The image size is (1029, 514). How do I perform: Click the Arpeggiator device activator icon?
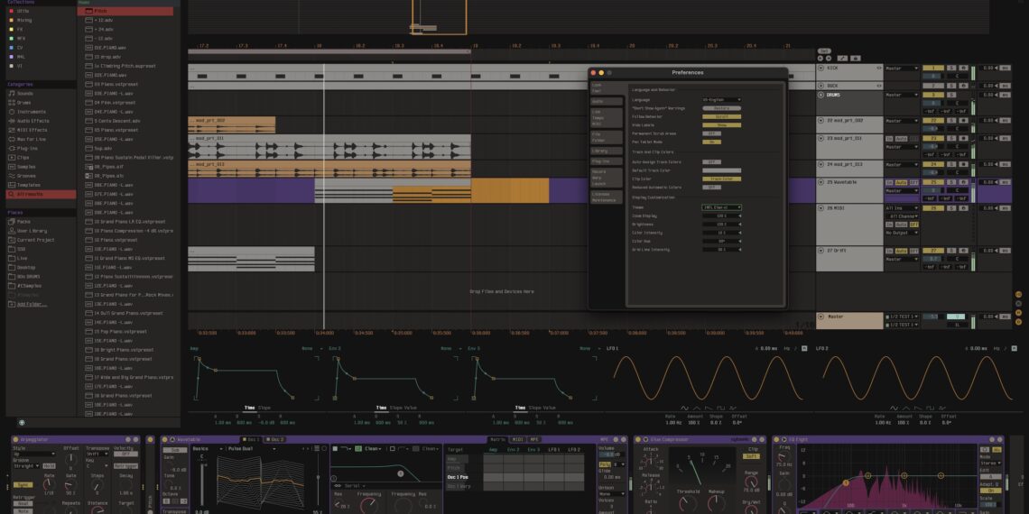click(x=15, y=440)
